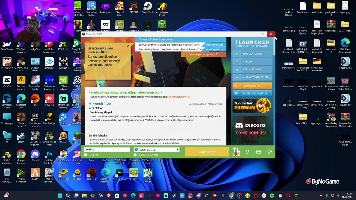The width and height of the screenshot is (356, 200).
Task: Open AnyDesk desktop icon
Action: 49,100
